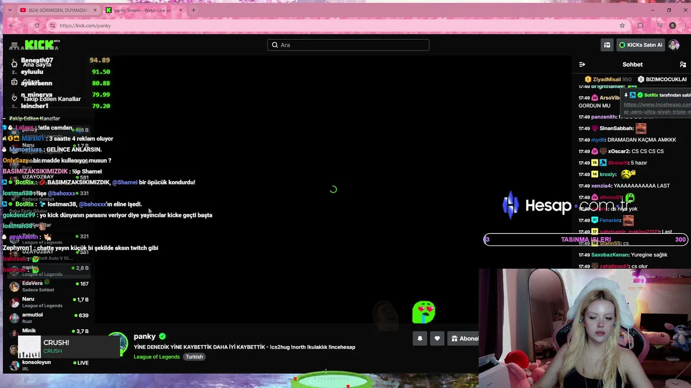This screenshot has width=691, height=388.
Task: Go back in the browser
Action: [11, 25]
